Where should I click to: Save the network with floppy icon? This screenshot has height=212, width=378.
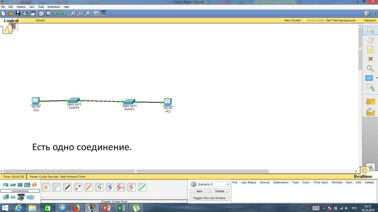pyautogui.click(x=18, y=13)
